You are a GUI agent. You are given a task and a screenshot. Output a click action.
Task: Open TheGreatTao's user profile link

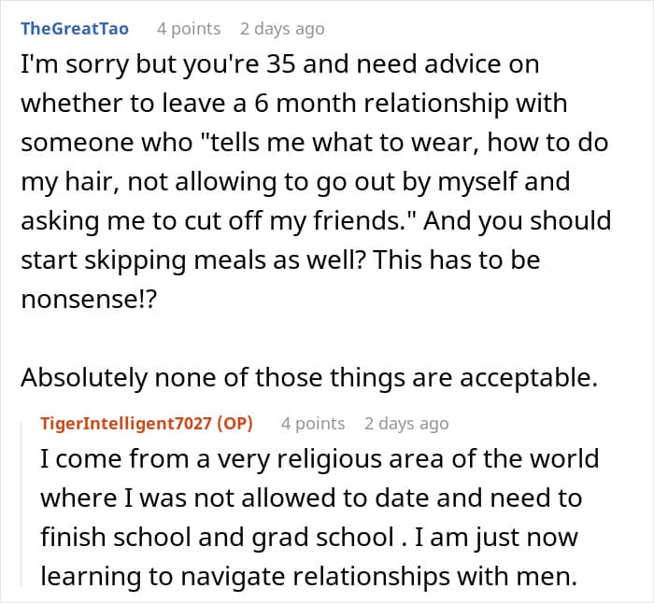(75, 29)
